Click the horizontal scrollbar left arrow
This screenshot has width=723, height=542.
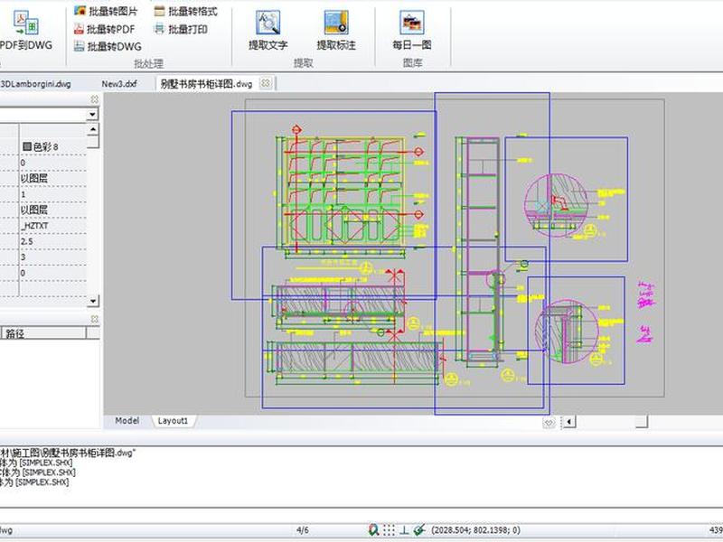pos(569,421)
